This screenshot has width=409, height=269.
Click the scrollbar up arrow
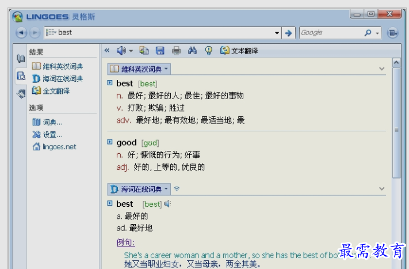coord(396,62)
